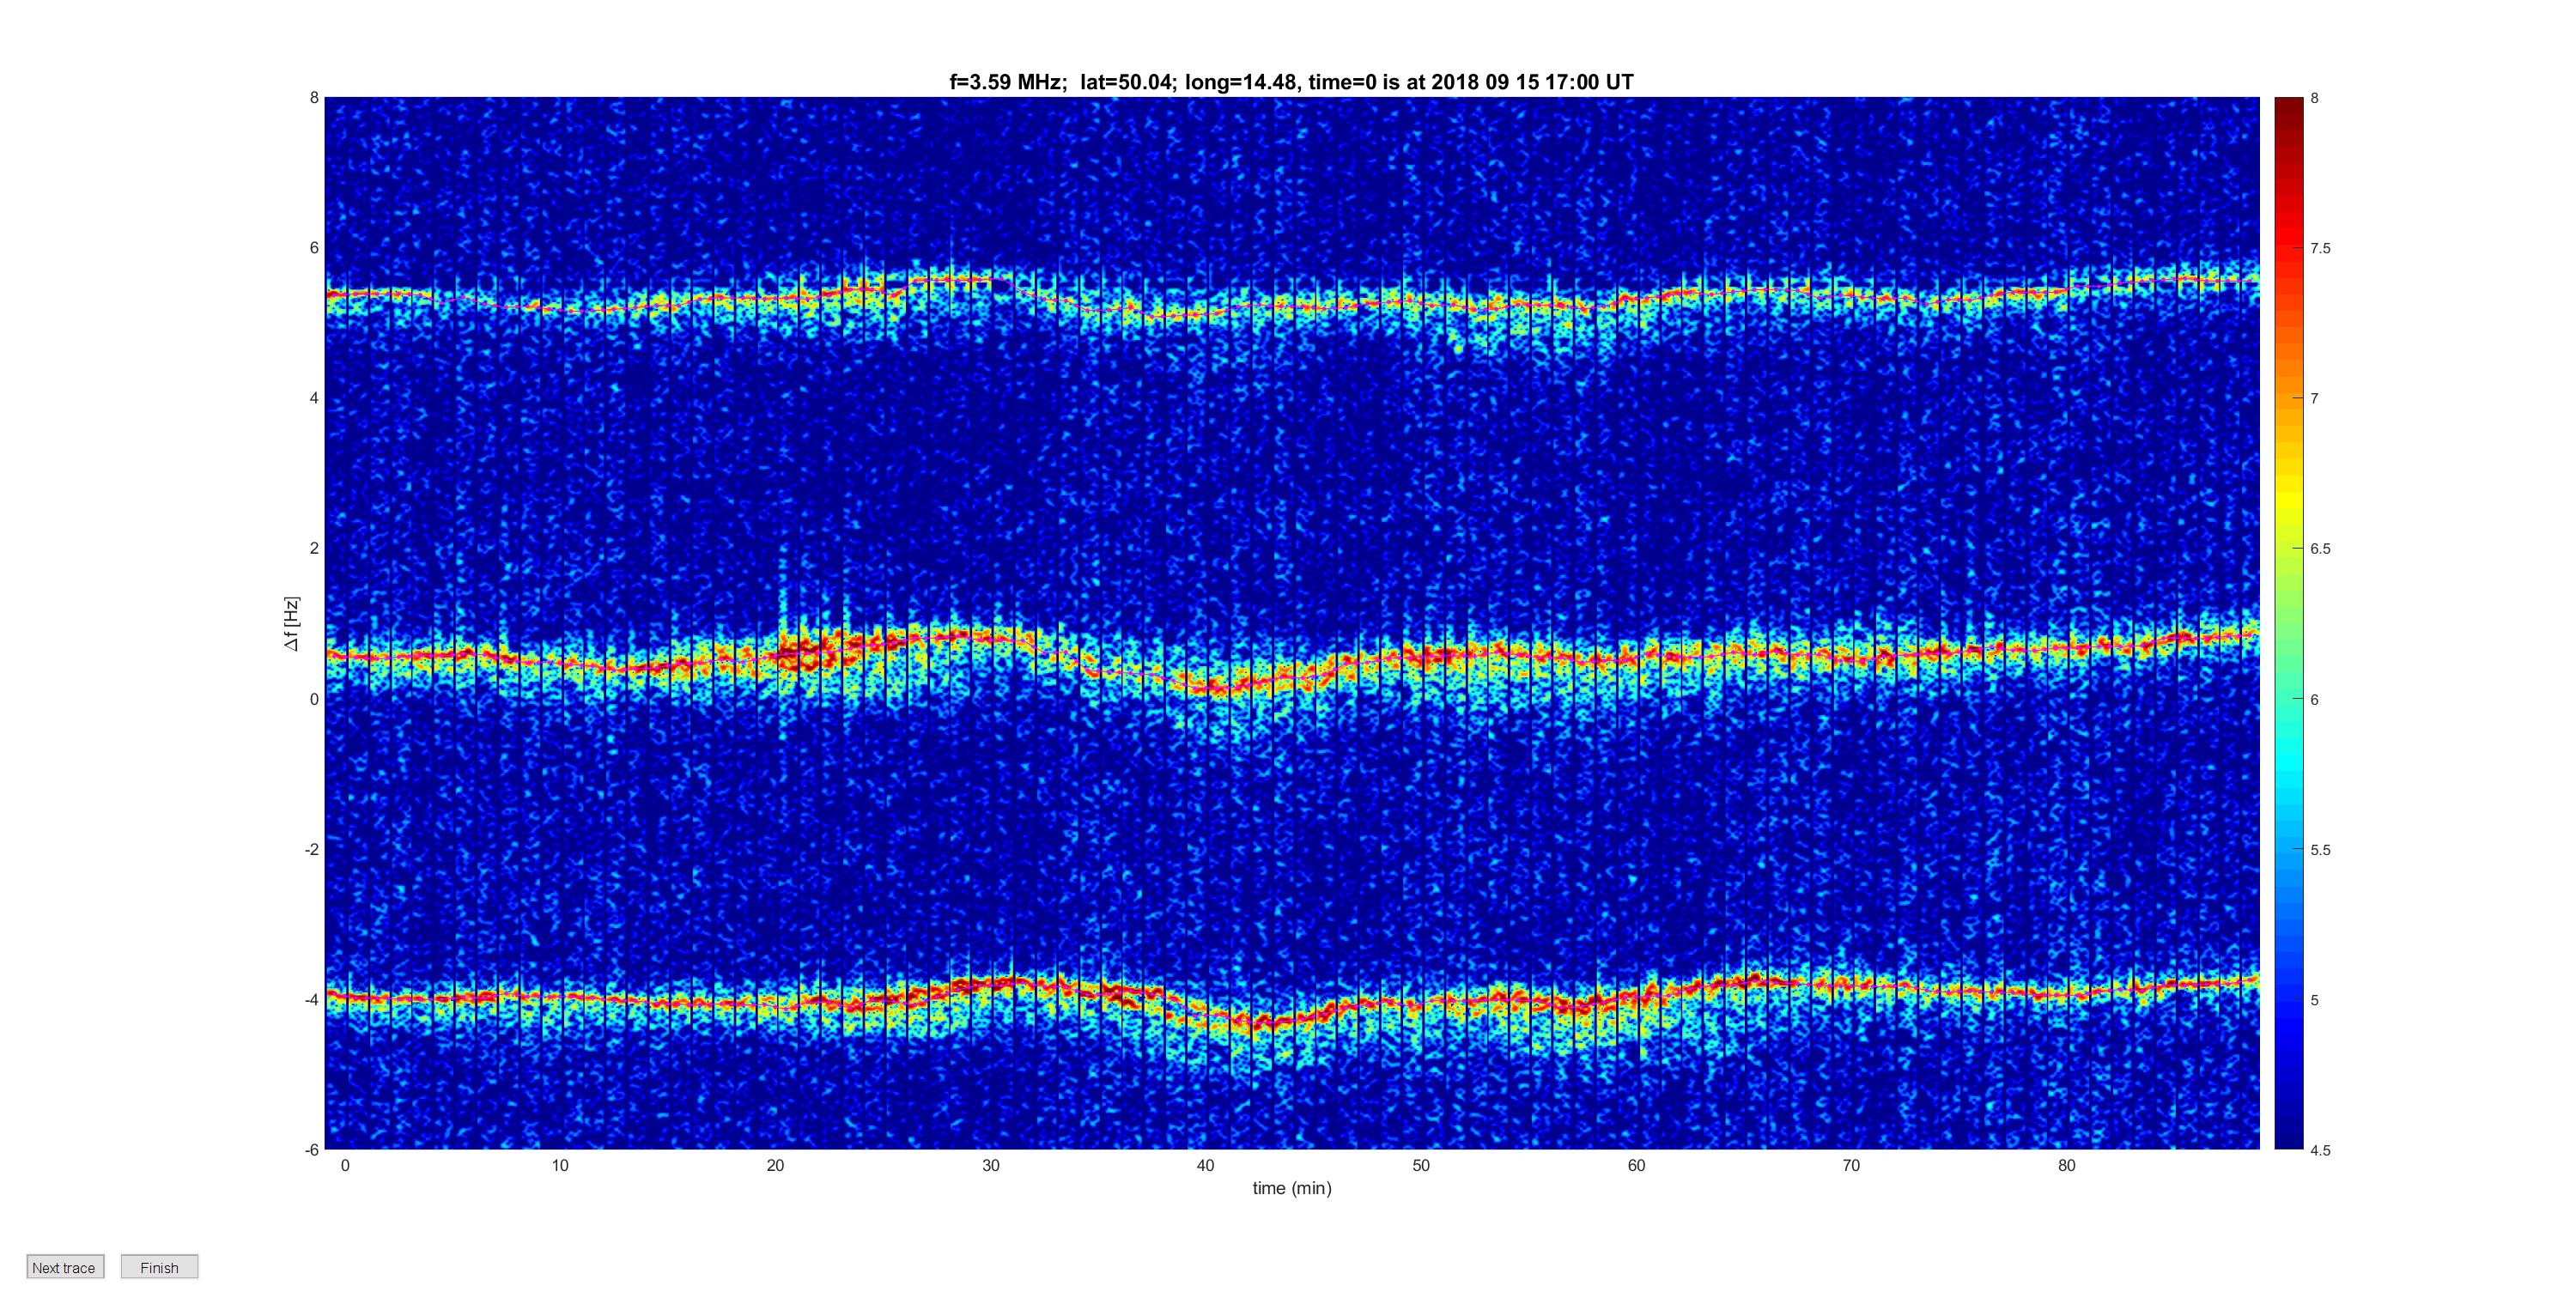Click the colorbar beside the spectrogram
This screenshot has width=2576, height=1292.
pos(2288,623)
